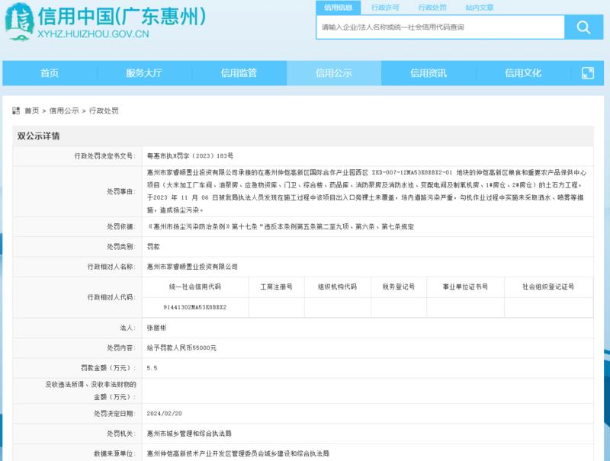
Task: Click the fullscreen expand icon in the navbar
Action: [x=587, y=73]
